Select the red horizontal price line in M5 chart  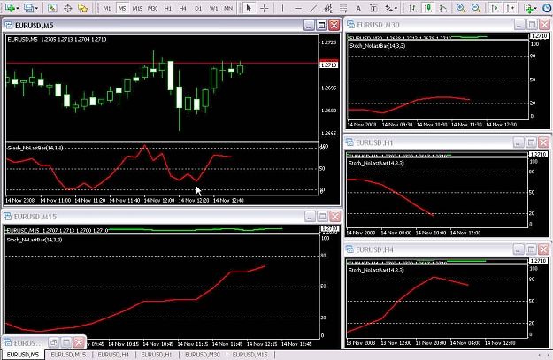(x=162, y=63)
